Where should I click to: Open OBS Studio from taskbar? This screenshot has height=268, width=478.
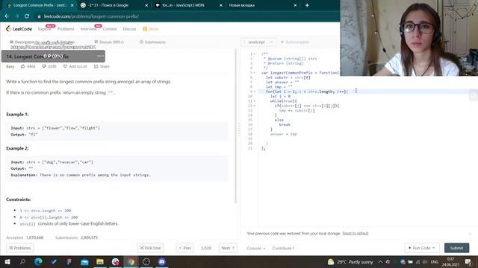[x=146, y=261]
